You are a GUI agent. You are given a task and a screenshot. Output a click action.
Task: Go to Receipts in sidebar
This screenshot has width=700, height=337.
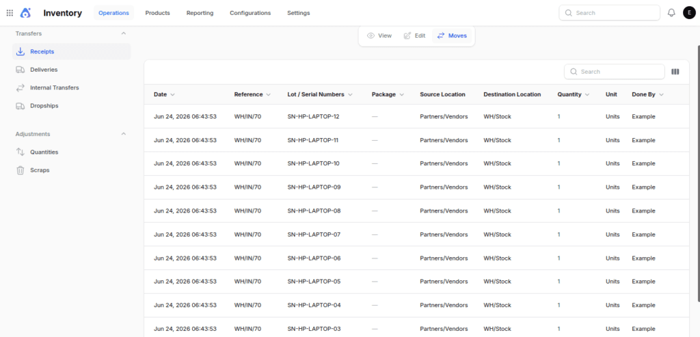tap(71, 52)
